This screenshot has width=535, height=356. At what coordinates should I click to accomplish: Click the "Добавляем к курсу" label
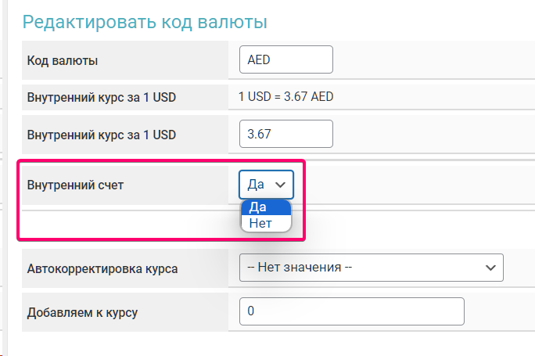click(82, 311)
